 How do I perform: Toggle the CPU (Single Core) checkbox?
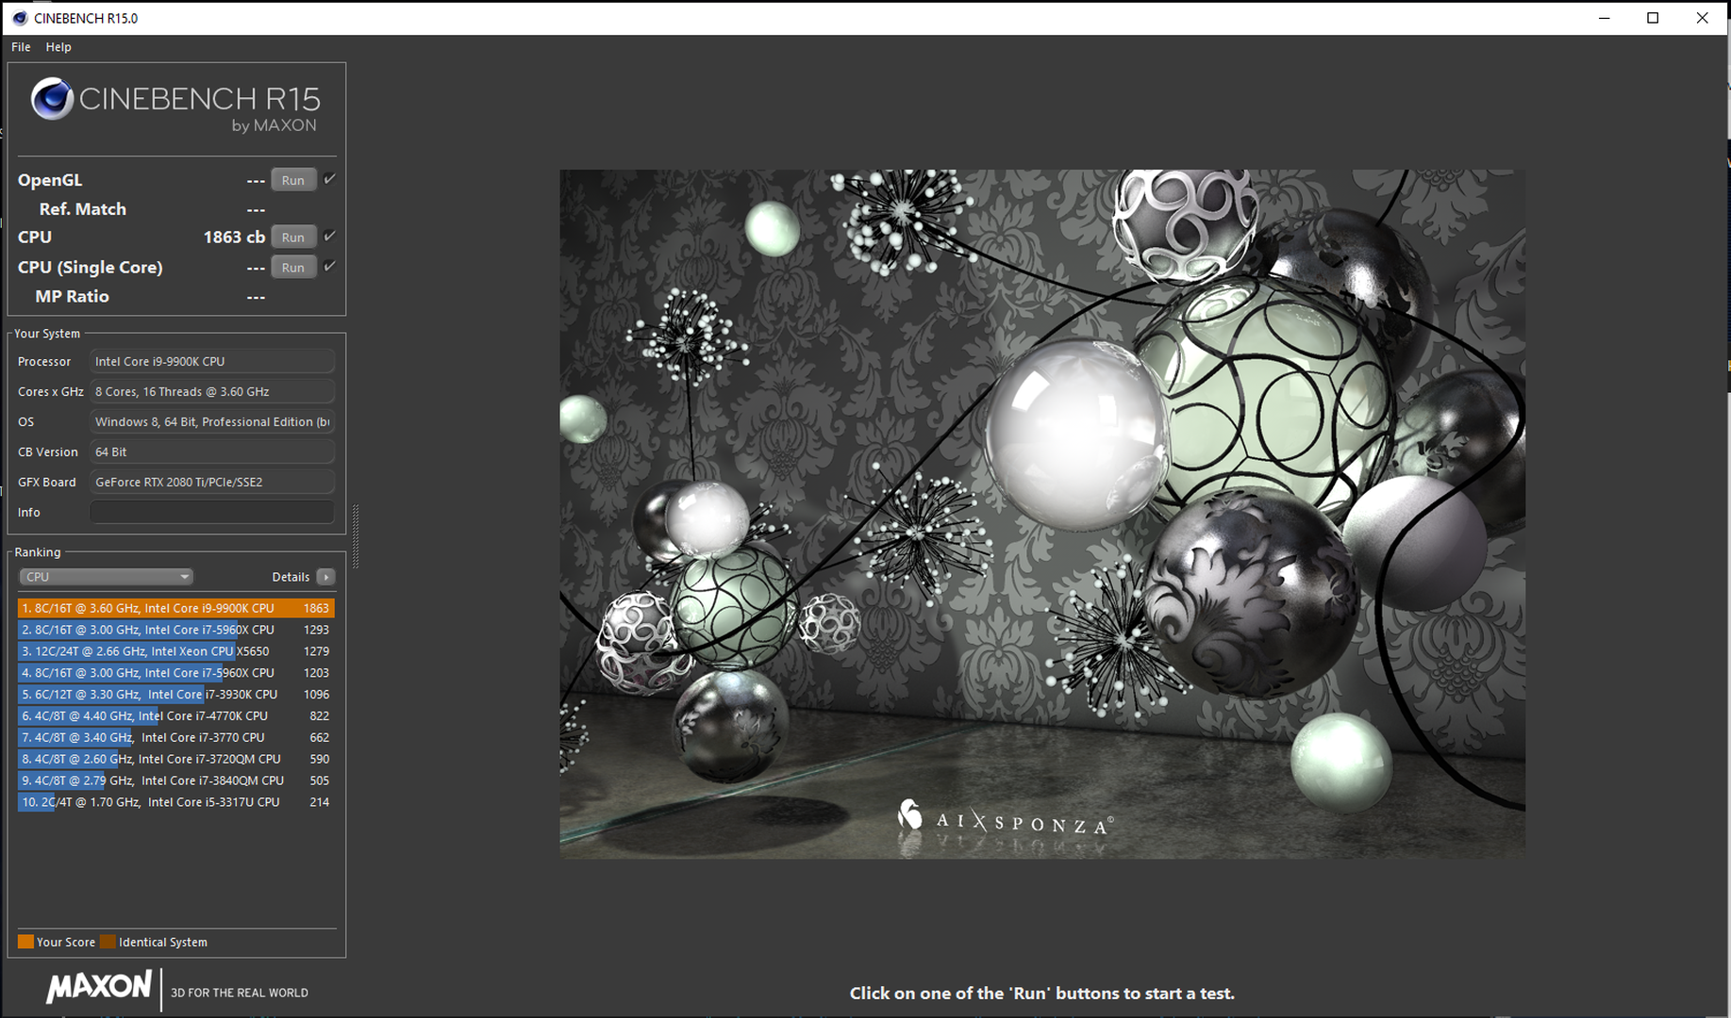(x=330, y=266)
